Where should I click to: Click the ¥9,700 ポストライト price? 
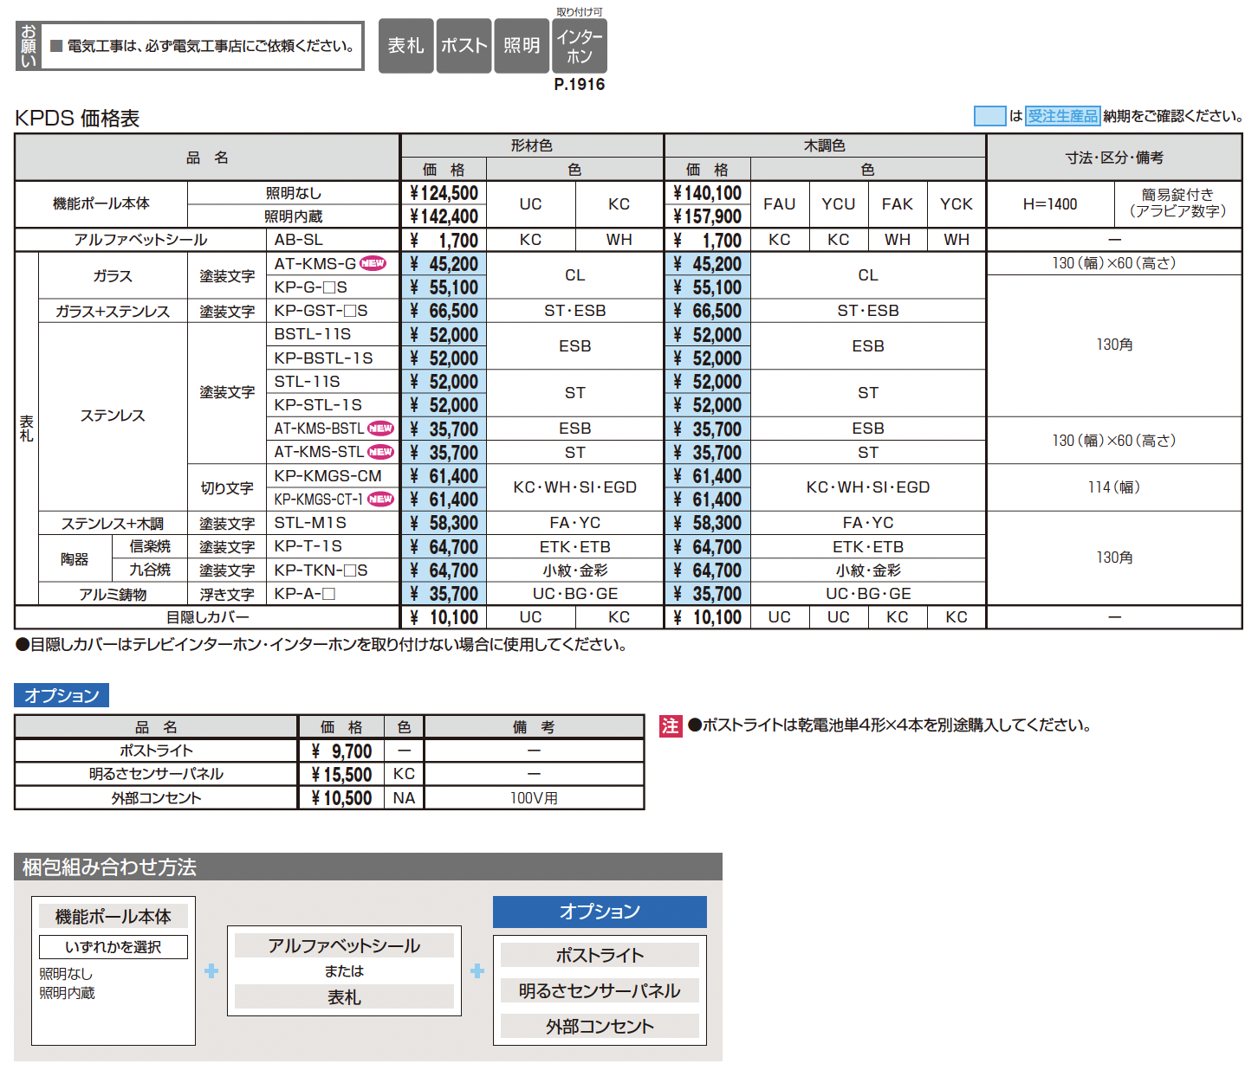pos(341,751)
